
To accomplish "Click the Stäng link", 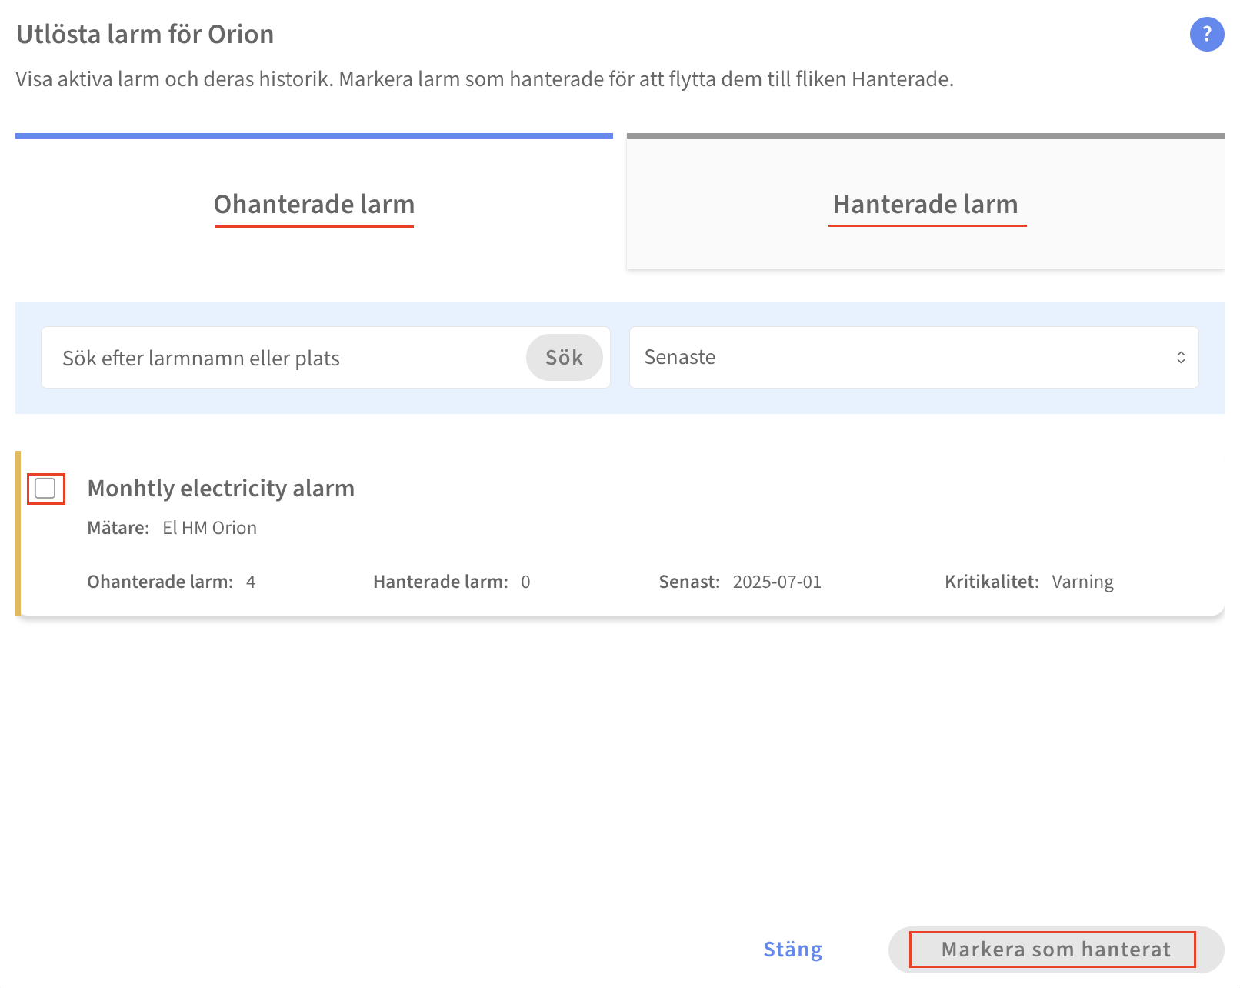I will coord(793,950).
